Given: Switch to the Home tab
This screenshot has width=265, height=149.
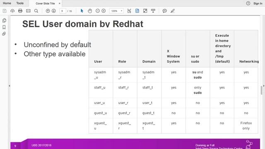Looking at the screenshot, I should (x=7, y=3).
